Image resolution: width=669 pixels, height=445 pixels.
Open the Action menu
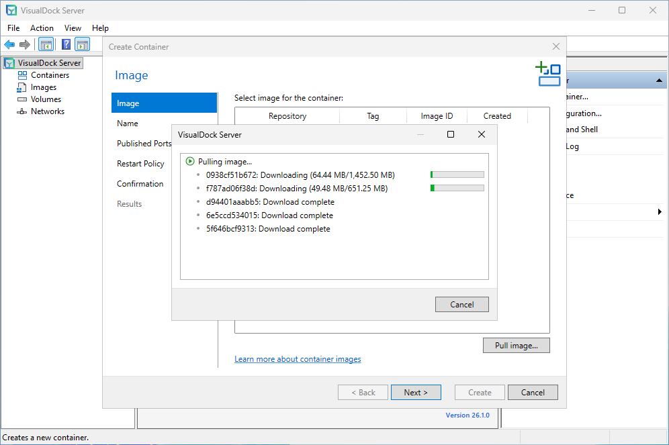point(42,28)
